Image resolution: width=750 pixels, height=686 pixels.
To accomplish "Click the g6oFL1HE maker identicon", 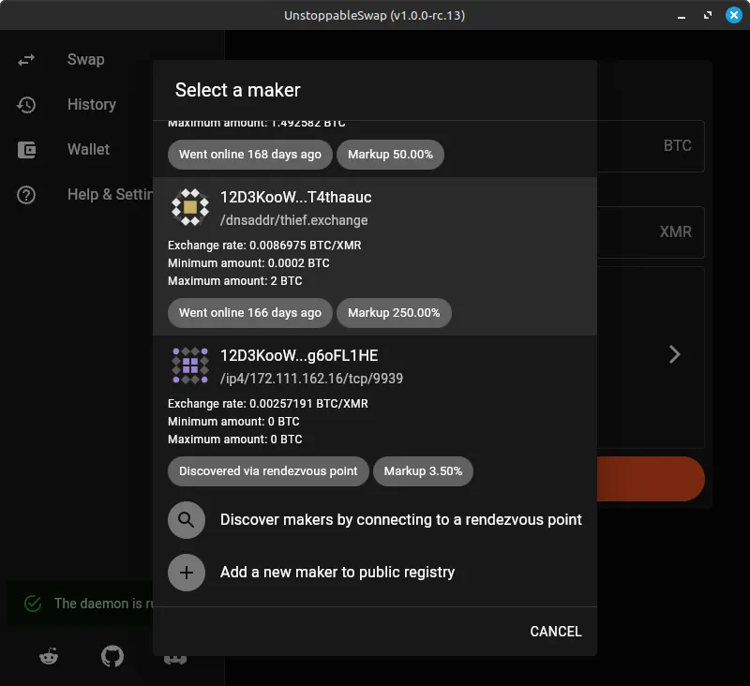I will 190,365.
